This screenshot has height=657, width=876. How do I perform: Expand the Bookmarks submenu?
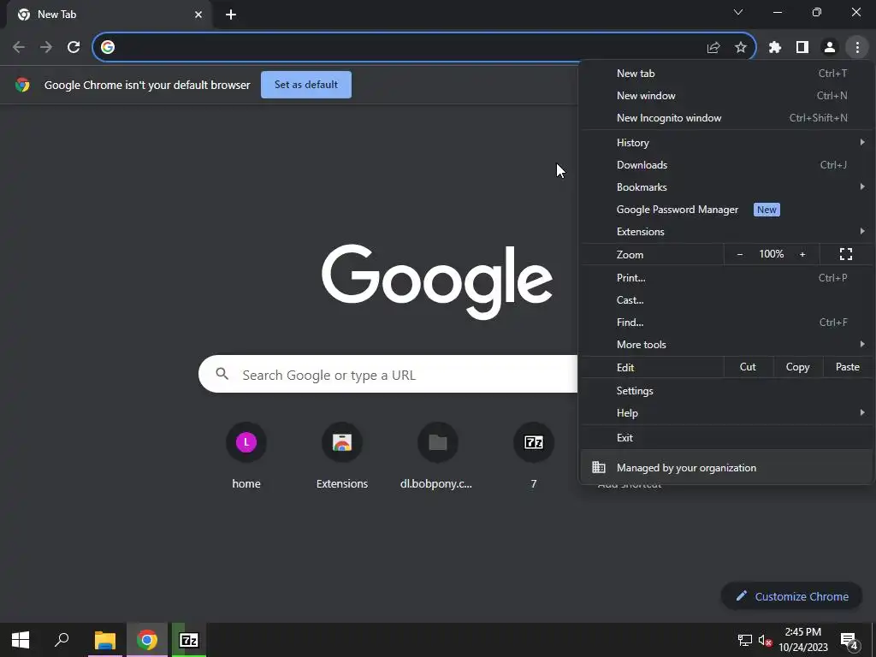pyautogui.click(x=726, y=187)
